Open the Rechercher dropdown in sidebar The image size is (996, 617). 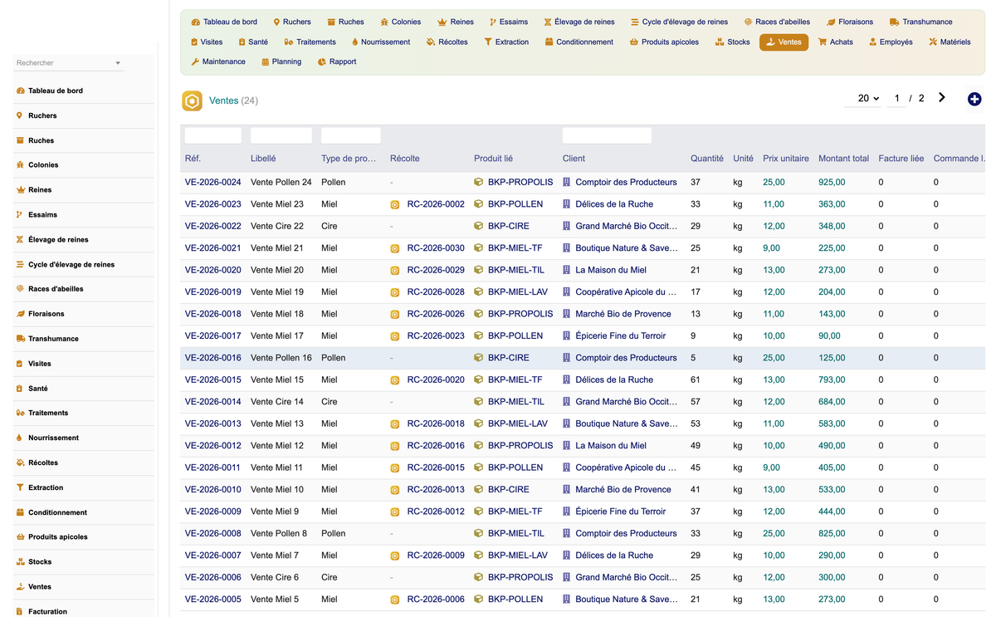click(x=69, y=63)
